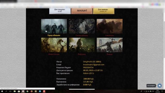Open the green tray icon next to volume
Screen dimensions: 165x93
(x=151, y=91)
